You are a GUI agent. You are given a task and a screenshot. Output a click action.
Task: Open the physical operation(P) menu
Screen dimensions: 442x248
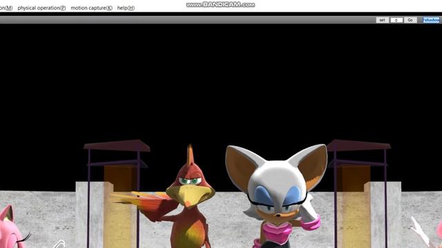click(41, 8)
